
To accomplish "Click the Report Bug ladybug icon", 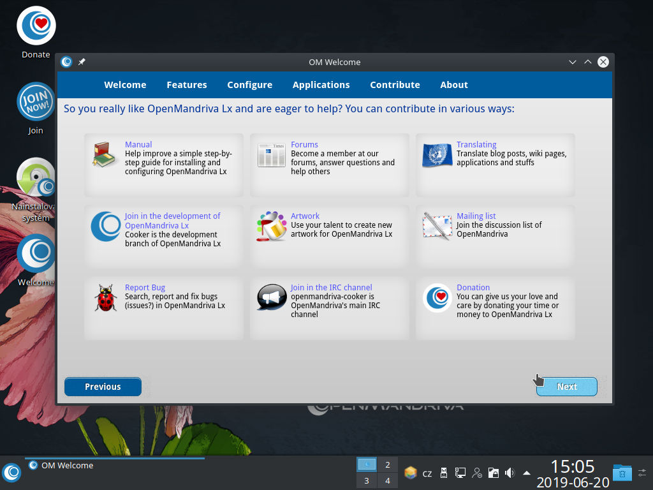I will pos(103,297).
